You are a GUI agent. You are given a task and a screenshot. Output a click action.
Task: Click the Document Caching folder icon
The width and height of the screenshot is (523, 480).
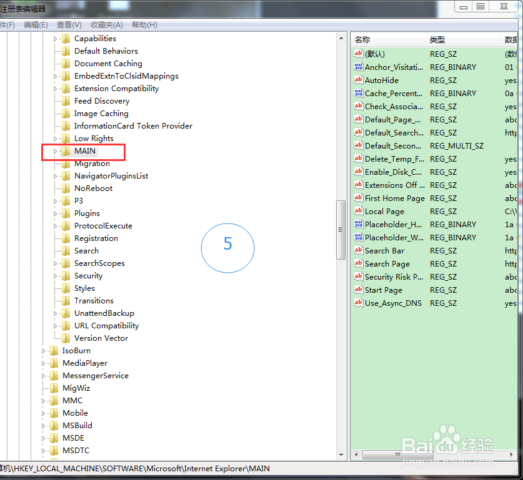(x=66, y=64)
